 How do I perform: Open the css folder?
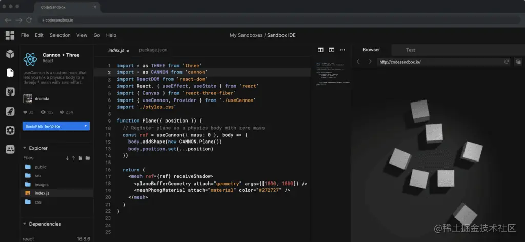(x=38, y=202)
